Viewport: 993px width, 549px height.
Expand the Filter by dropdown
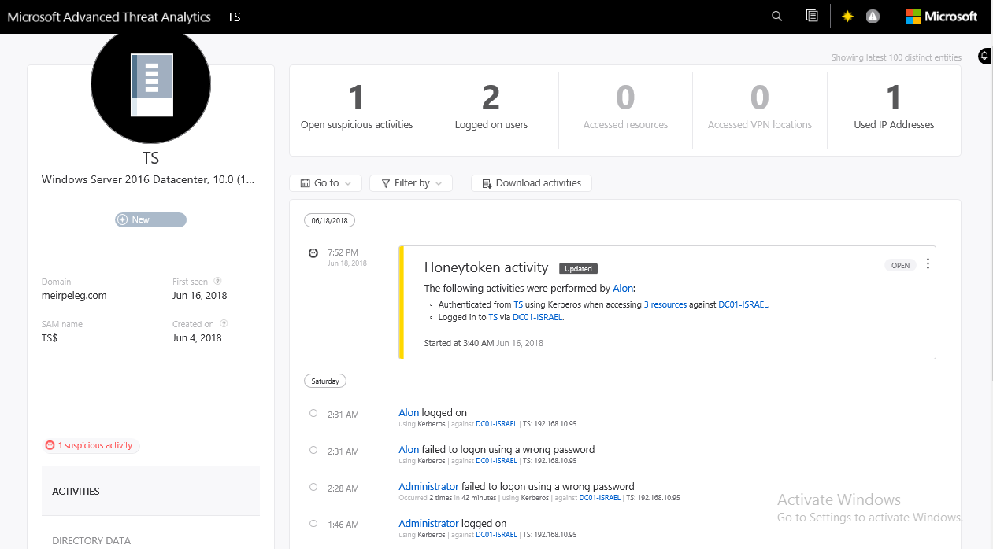click(411, 183)
